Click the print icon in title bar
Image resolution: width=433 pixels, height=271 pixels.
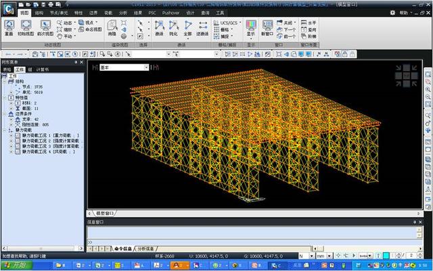(x=51, y=5)
